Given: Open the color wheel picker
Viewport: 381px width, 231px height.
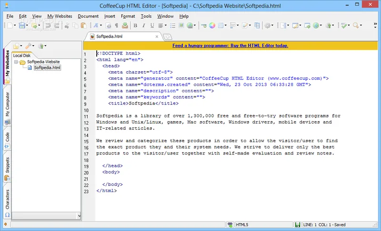Looking at the screenshot, I should click(212, 25).
